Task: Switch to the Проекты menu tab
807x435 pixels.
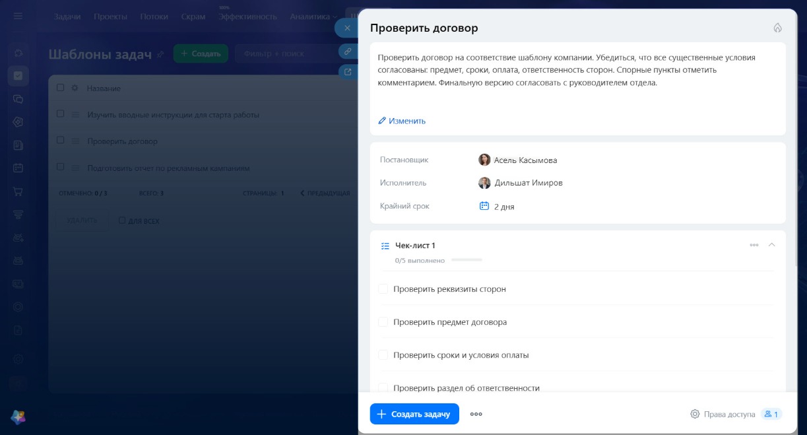Action: click(x=110, y=17)
